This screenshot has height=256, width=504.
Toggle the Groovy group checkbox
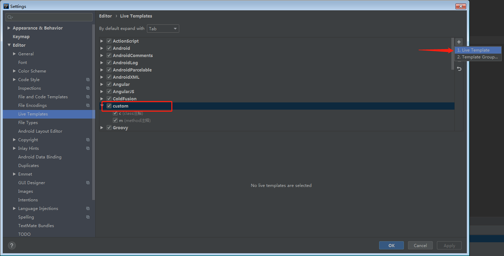[x=109, y=127]
